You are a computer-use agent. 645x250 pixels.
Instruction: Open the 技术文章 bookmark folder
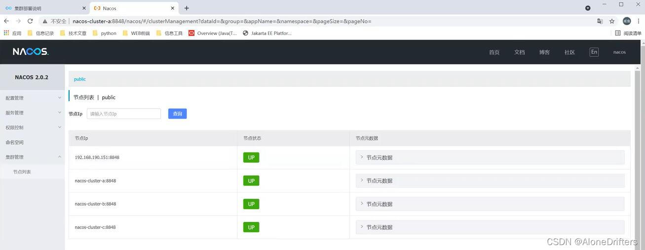[x=73, y=33]
